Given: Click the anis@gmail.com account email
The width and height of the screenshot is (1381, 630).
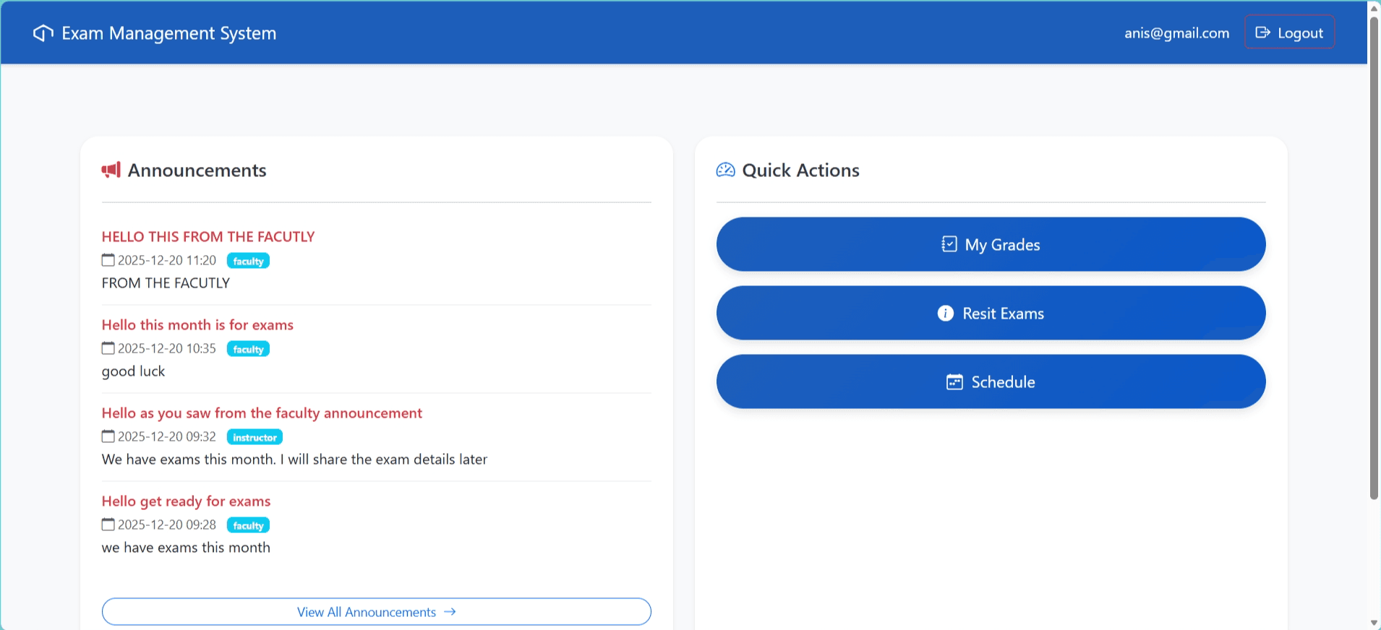Looking at the screenshot, I should pos(1176,33).
